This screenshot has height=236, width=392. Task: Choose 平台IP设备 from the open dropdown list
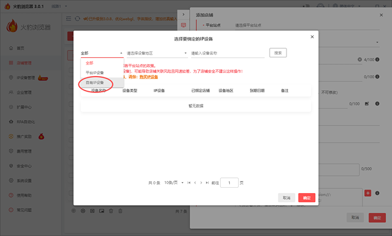click(x=102, y=72)
